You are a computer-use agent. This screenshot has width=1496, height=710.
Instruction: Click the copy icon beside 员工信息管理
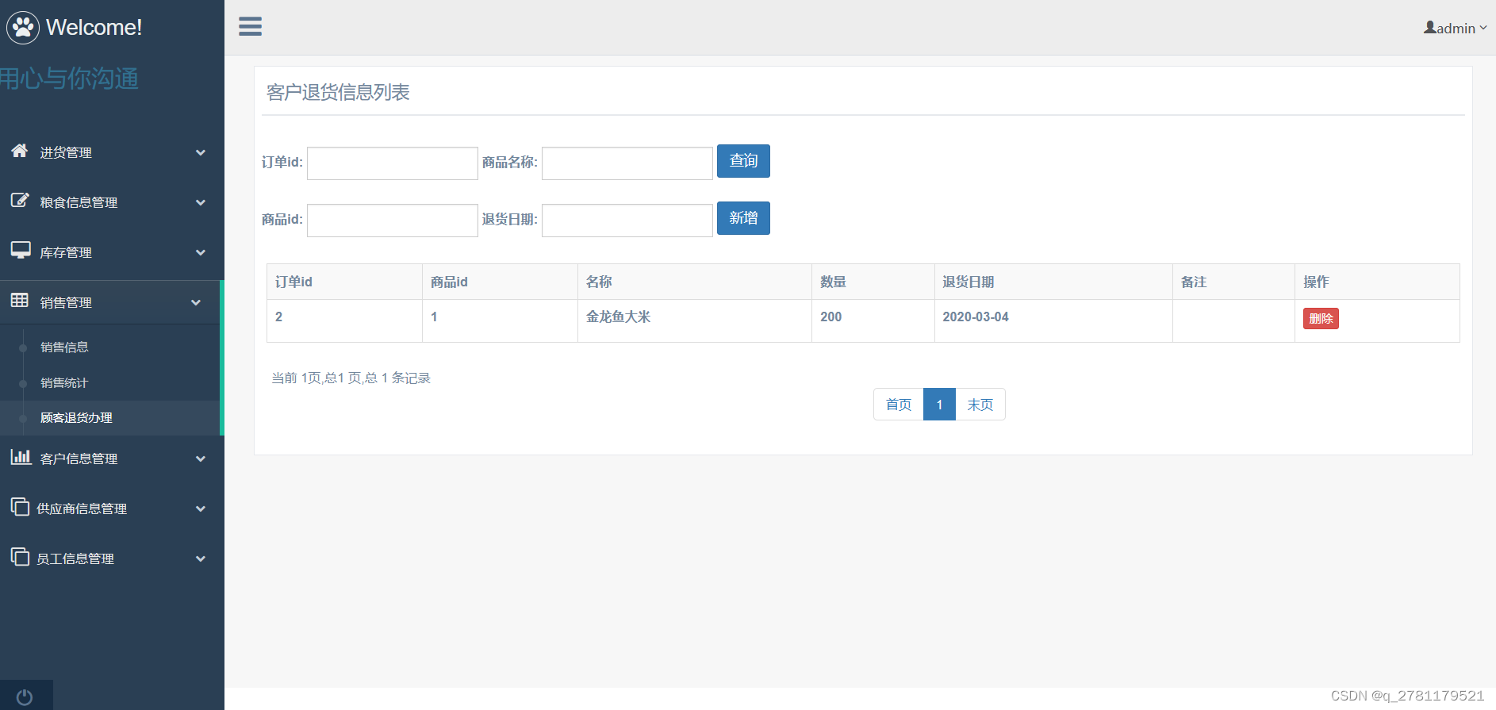click(20, 556)
